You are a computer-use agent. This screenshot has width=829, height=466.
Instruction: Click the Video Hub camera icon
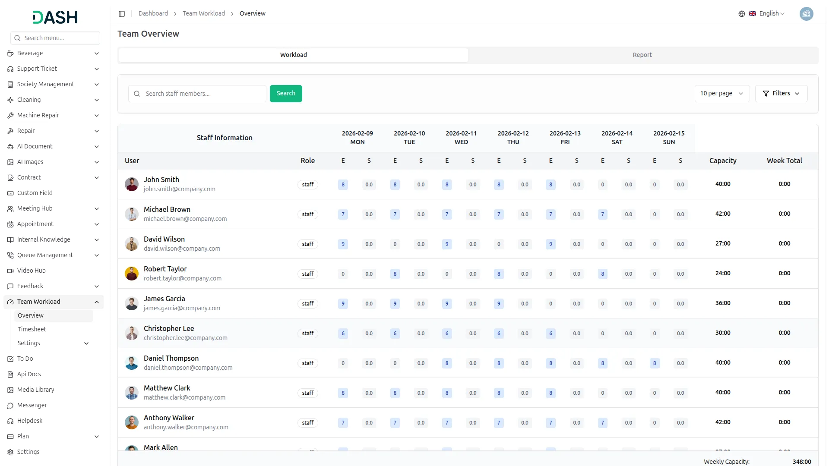pos(10,271)
